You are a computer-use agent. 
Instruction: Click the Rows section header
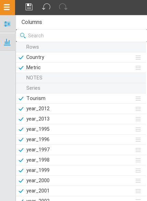point(81,47)
